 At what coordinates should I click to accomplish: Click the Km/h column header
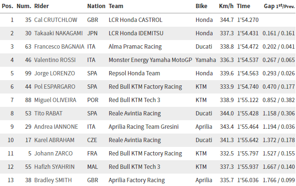[x=226, y=6]
